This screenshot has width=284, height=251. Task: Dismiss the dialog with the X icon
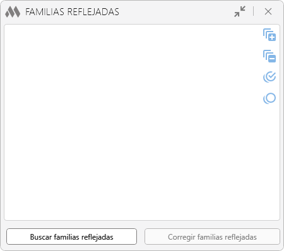pos(268,11)
